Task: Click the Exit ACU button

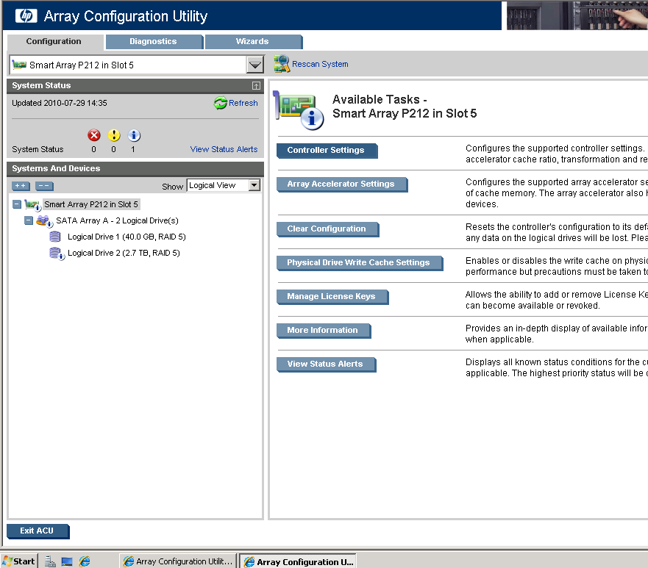Action: coord(38,531)
